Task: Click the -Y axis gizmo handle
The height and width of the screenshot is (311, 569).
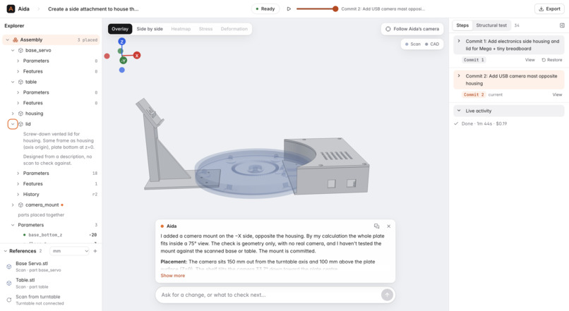Action: (x=124, y=61)
